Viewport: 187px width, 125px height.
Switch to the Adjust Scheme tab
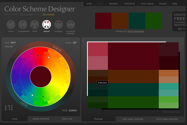pos(40,119)
